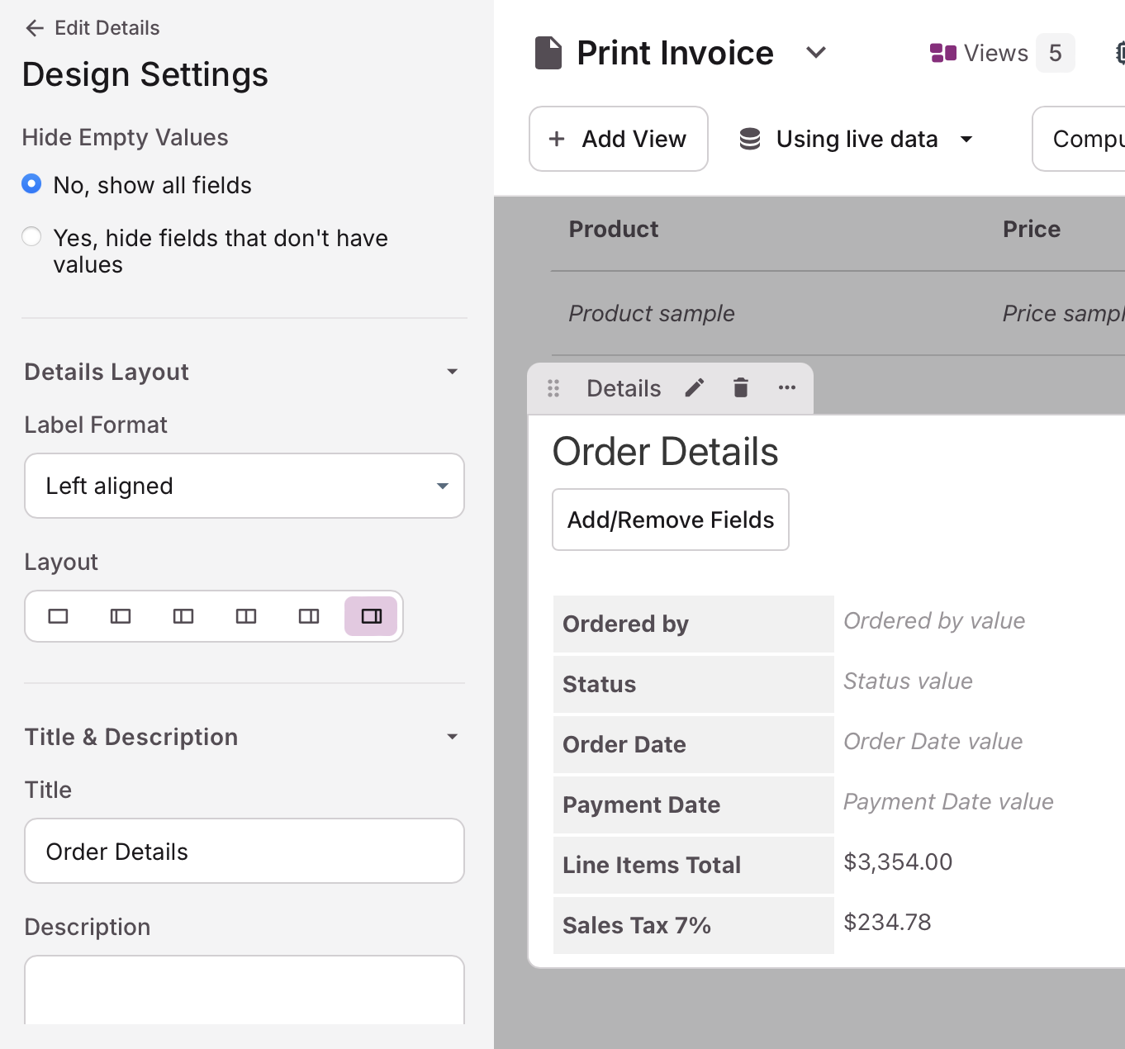Open the ellipsis menu on Details panel
This screenshot has width=1125, height=1049.
pyautogui.click(x=786, y=387)
